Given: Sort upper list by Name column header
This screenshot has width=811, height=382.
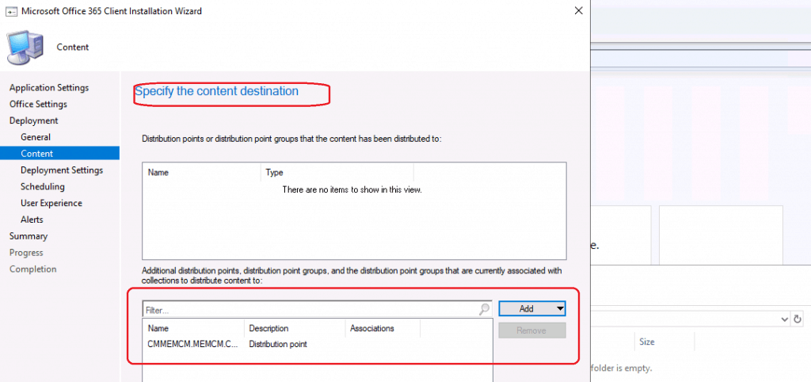Looking at the screenshot, I should 202,172.
